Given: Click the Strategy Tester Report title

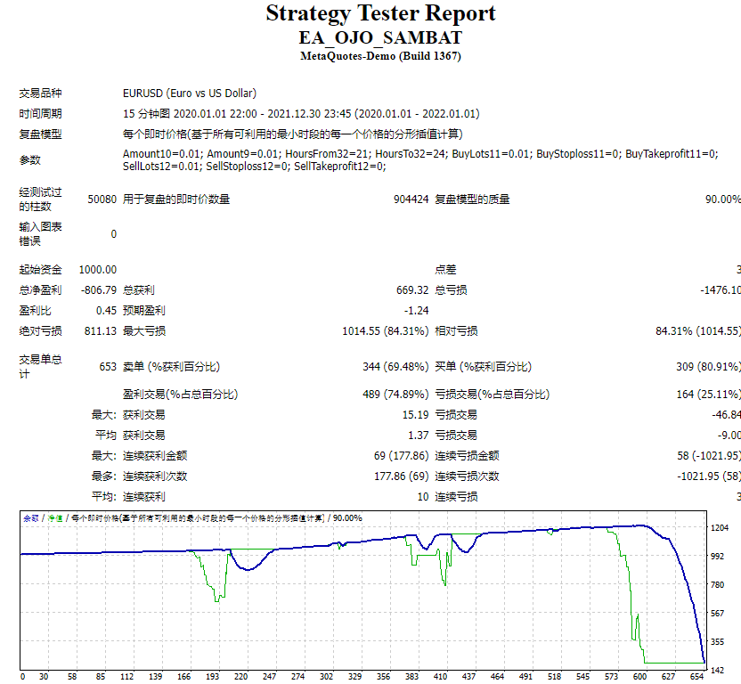Looking at the screenshot, I should (380, 13).
